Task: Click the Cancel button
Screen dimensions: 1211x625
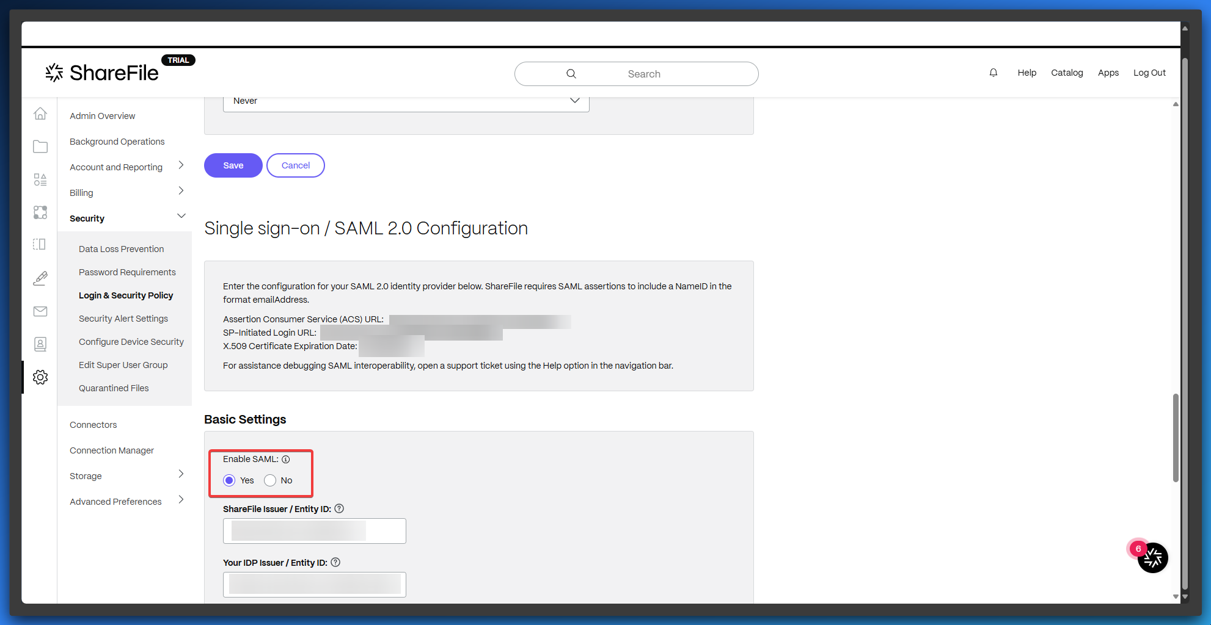Action: [x=296, y=165]
